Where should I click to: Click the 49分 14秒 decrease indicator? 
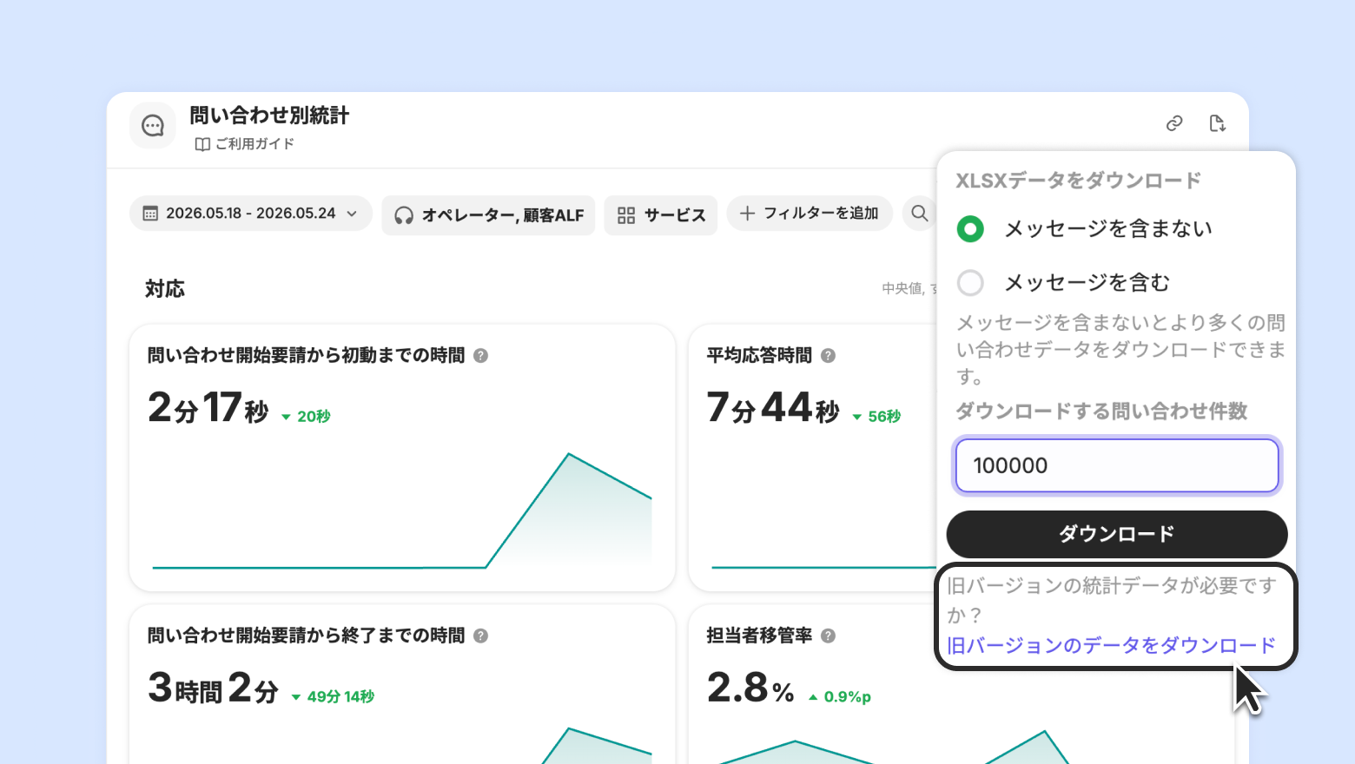tap(333, 697)
